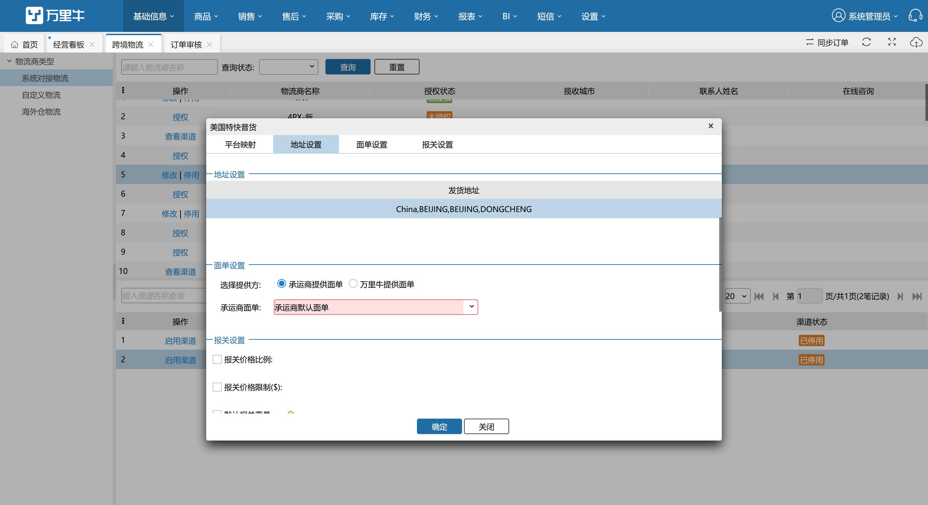Screen dimensions: 928x505
Task: Open page size dropdown showing 20
Action: 738,296
